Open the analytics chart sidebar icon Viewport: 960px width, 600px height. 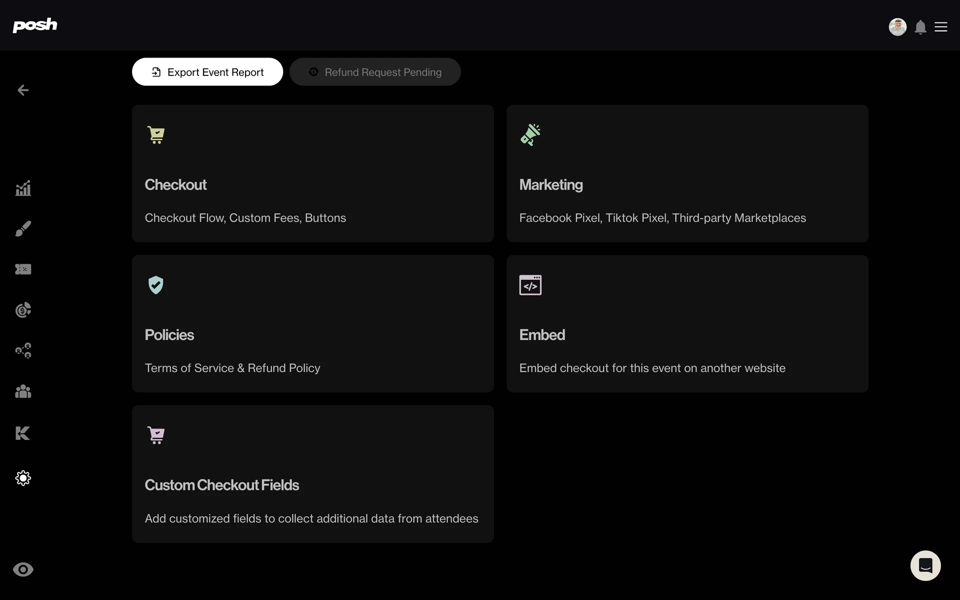pos(23,188)
